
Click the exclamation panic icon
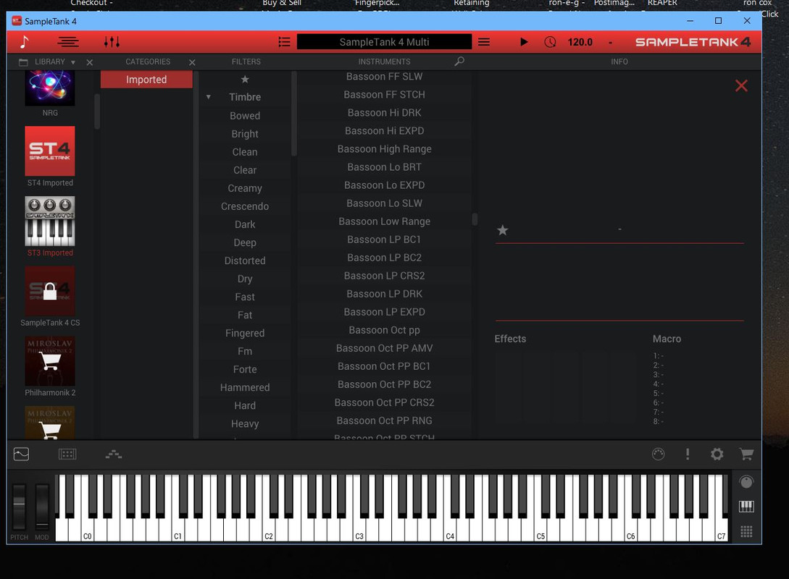pos(688,455)
